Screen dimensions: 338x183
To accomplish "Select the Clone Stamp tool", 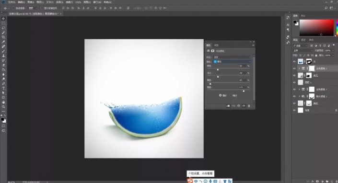I will (3, 56).
